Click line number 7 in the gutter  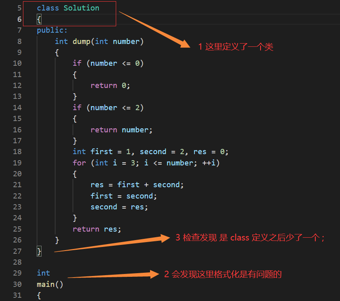tap(19, 30)
